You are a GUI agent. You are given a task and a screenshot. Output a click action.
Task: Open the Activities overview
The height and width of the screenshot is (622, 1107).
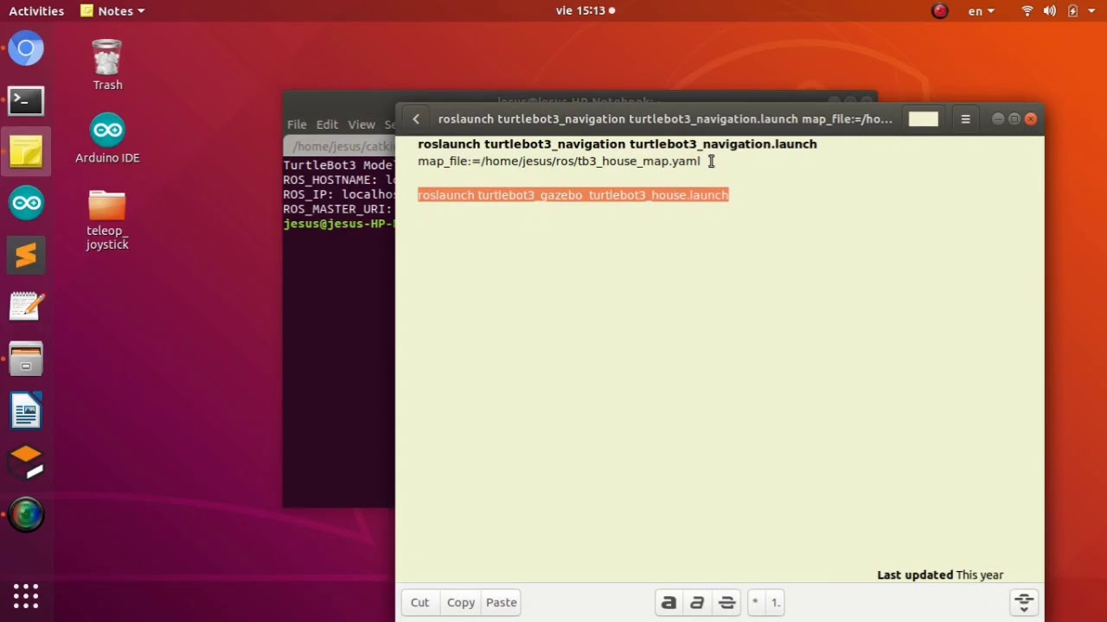click(x=36, y=11)
